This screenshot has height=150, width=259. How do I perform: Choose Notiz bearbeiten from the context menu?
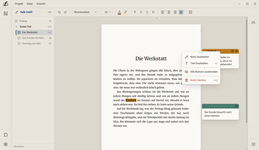(x=201, y=57)
